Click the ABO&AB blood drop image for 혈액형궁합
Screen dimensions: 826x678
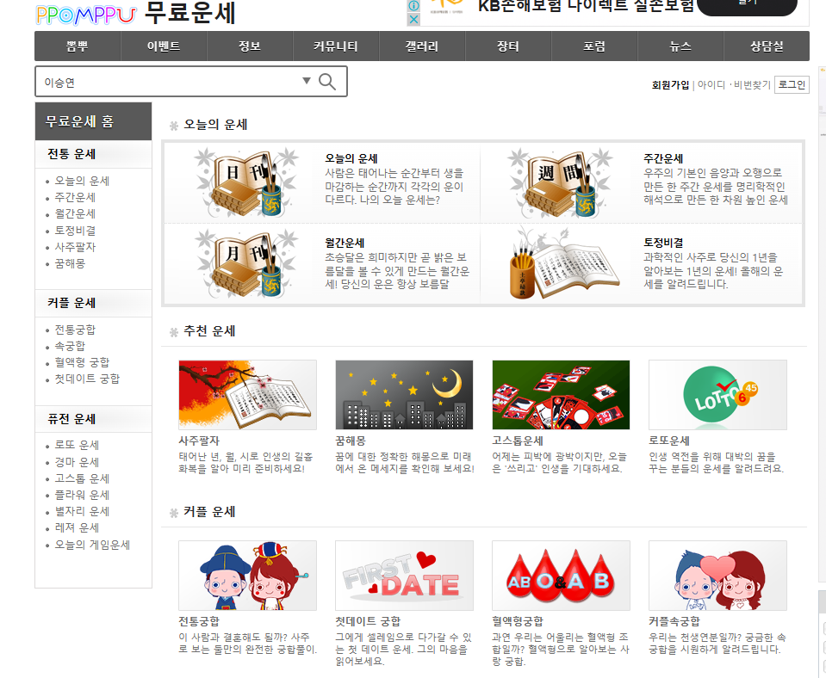[561, 576]
